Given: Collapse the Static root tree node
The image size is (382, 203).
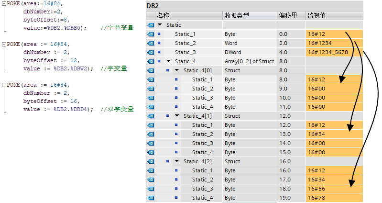Looking at the screenshot, I should tap(160, 24).
